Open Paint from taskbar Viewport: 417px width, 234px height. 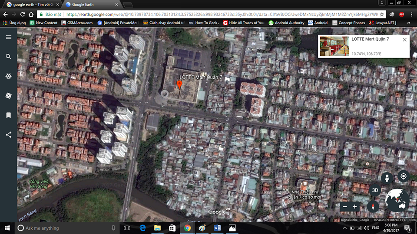click(x=202, y=228)
